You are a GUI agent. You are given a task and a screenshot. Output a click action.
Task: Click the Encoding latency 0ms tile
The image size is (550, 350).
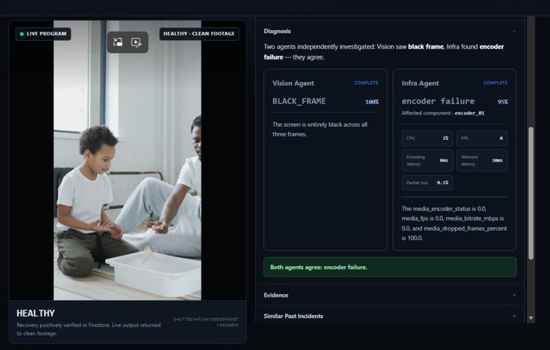click(x=427, y=160)
